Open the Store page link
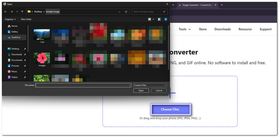This screenshot has width=279, height=137. tap(203, 29)
